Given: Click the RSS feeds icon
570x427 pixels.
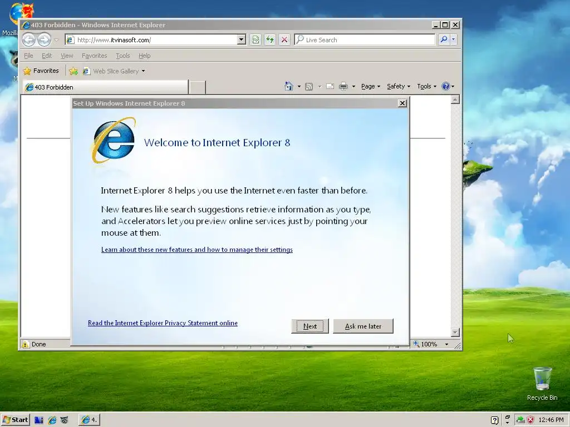Looking at the screenshot, I should point(309,86).
